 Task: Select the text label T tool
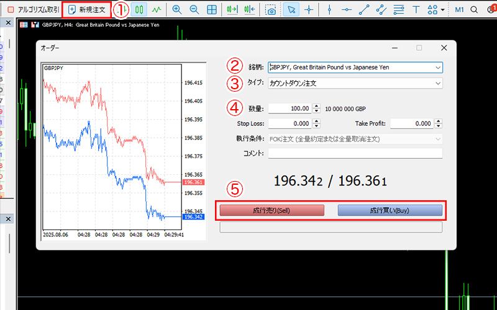point(416,10)
